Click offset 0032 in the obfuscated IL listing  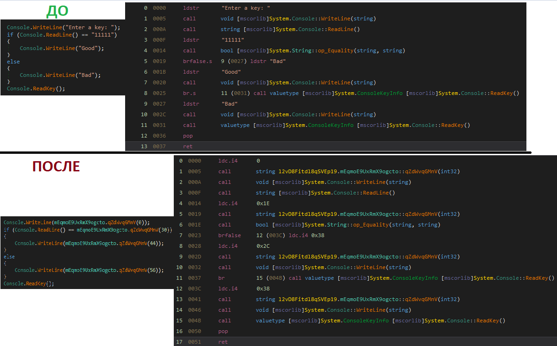195,267
